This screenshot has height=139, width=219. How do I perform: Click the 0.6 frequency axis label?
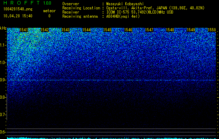click(x=3, y=132)
